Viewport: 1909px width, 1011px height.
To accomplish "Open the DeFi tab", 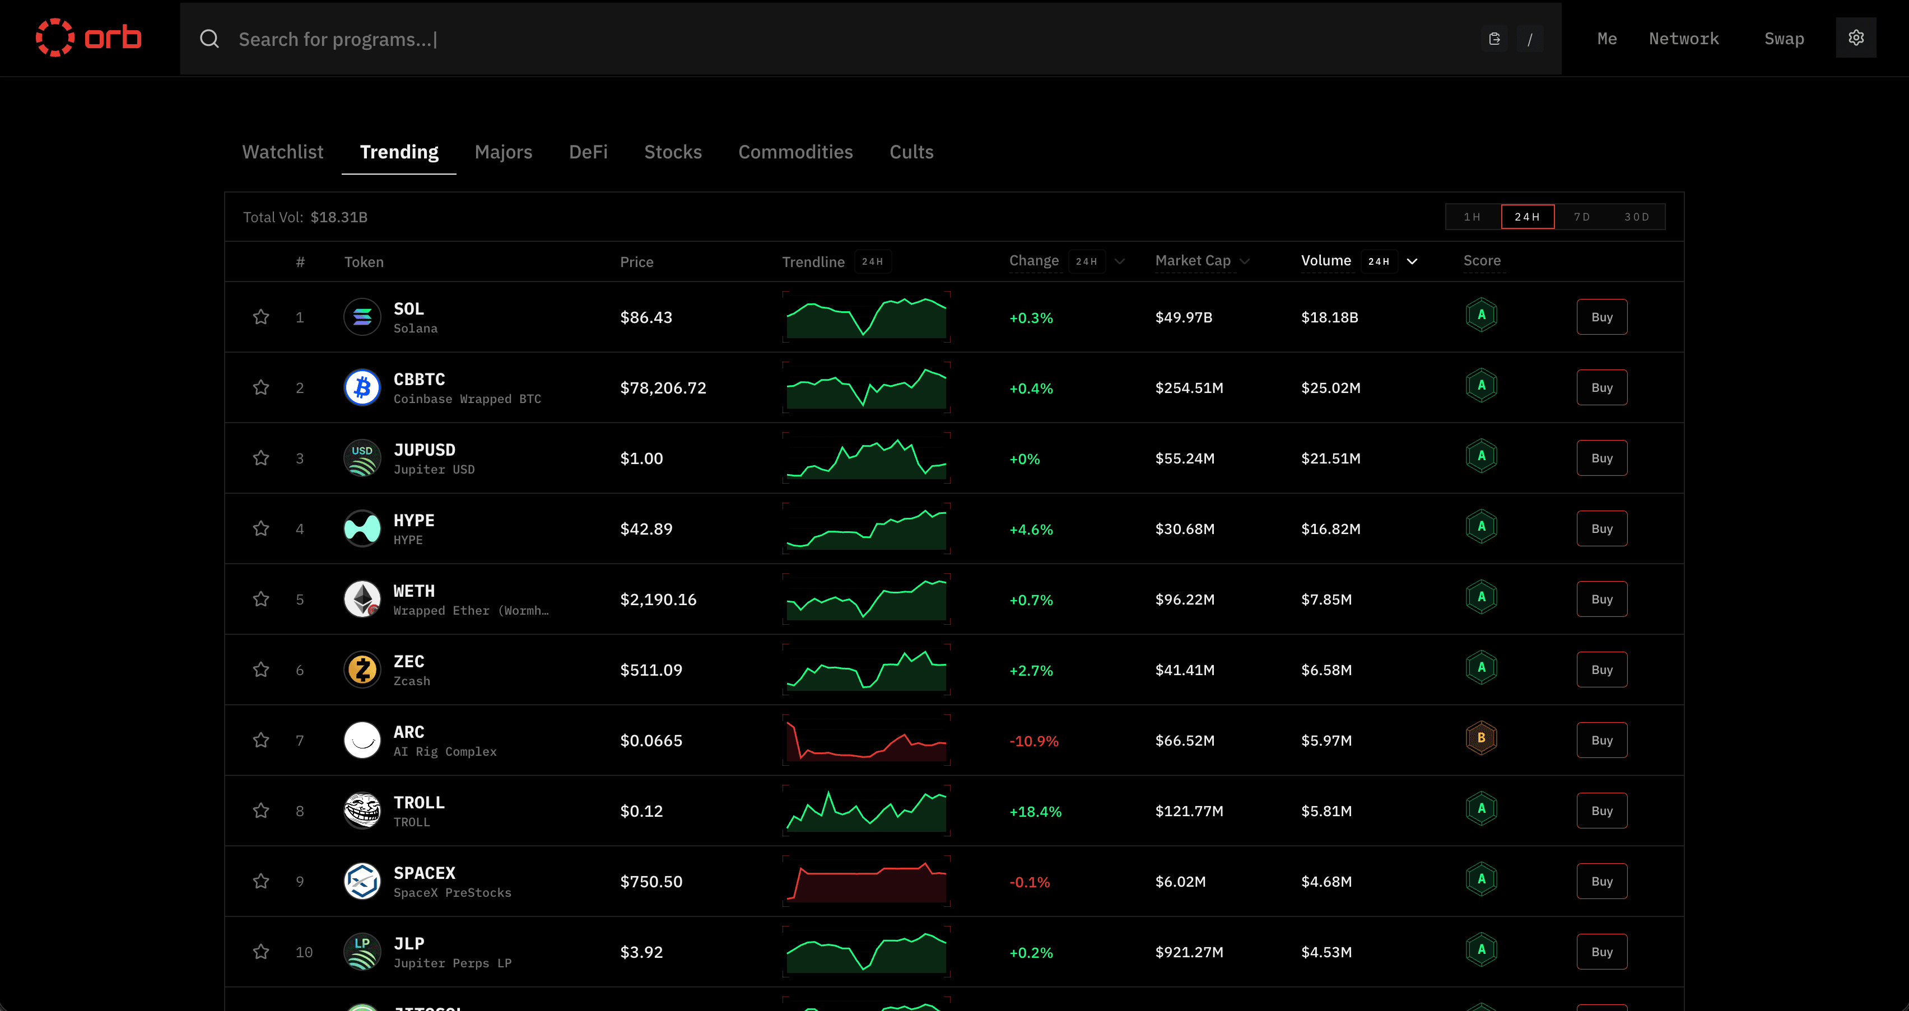I will pyautogui.click(x=588, y=152).
